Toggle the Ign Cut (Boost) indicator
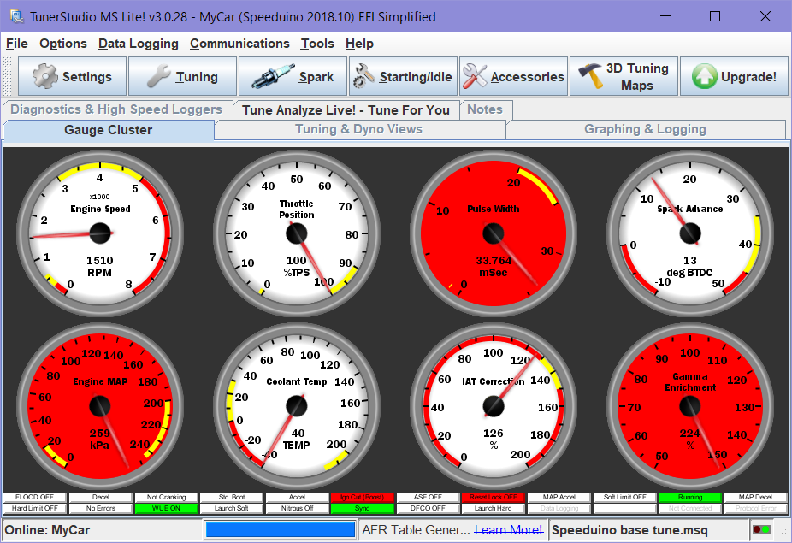The height and width of the screenshot is (543, 792). [363, 497]
